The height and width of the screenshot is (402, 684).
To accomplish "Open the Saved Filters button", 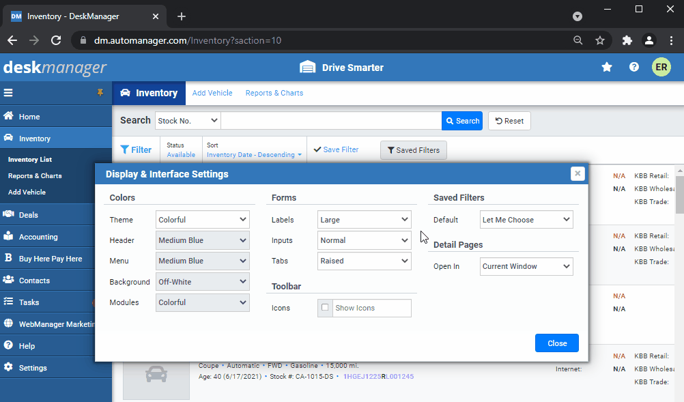I will 414,150.
